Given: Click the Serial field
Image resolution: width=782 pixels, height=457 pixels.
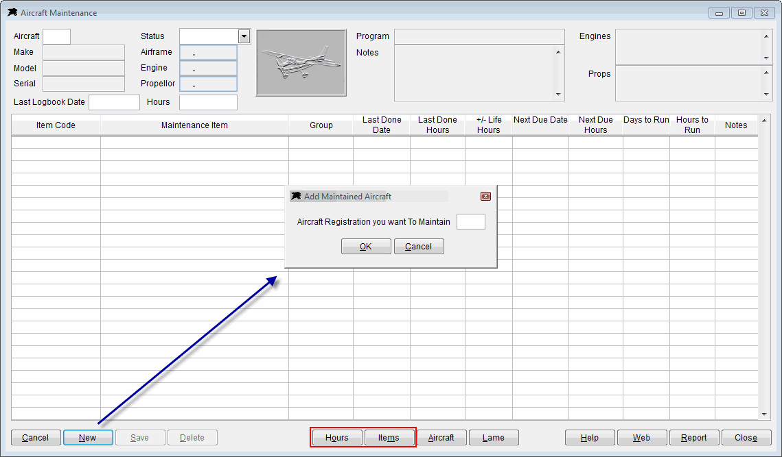Looking at the screenshot, I should pyautogui.click(x=84, y=84).
